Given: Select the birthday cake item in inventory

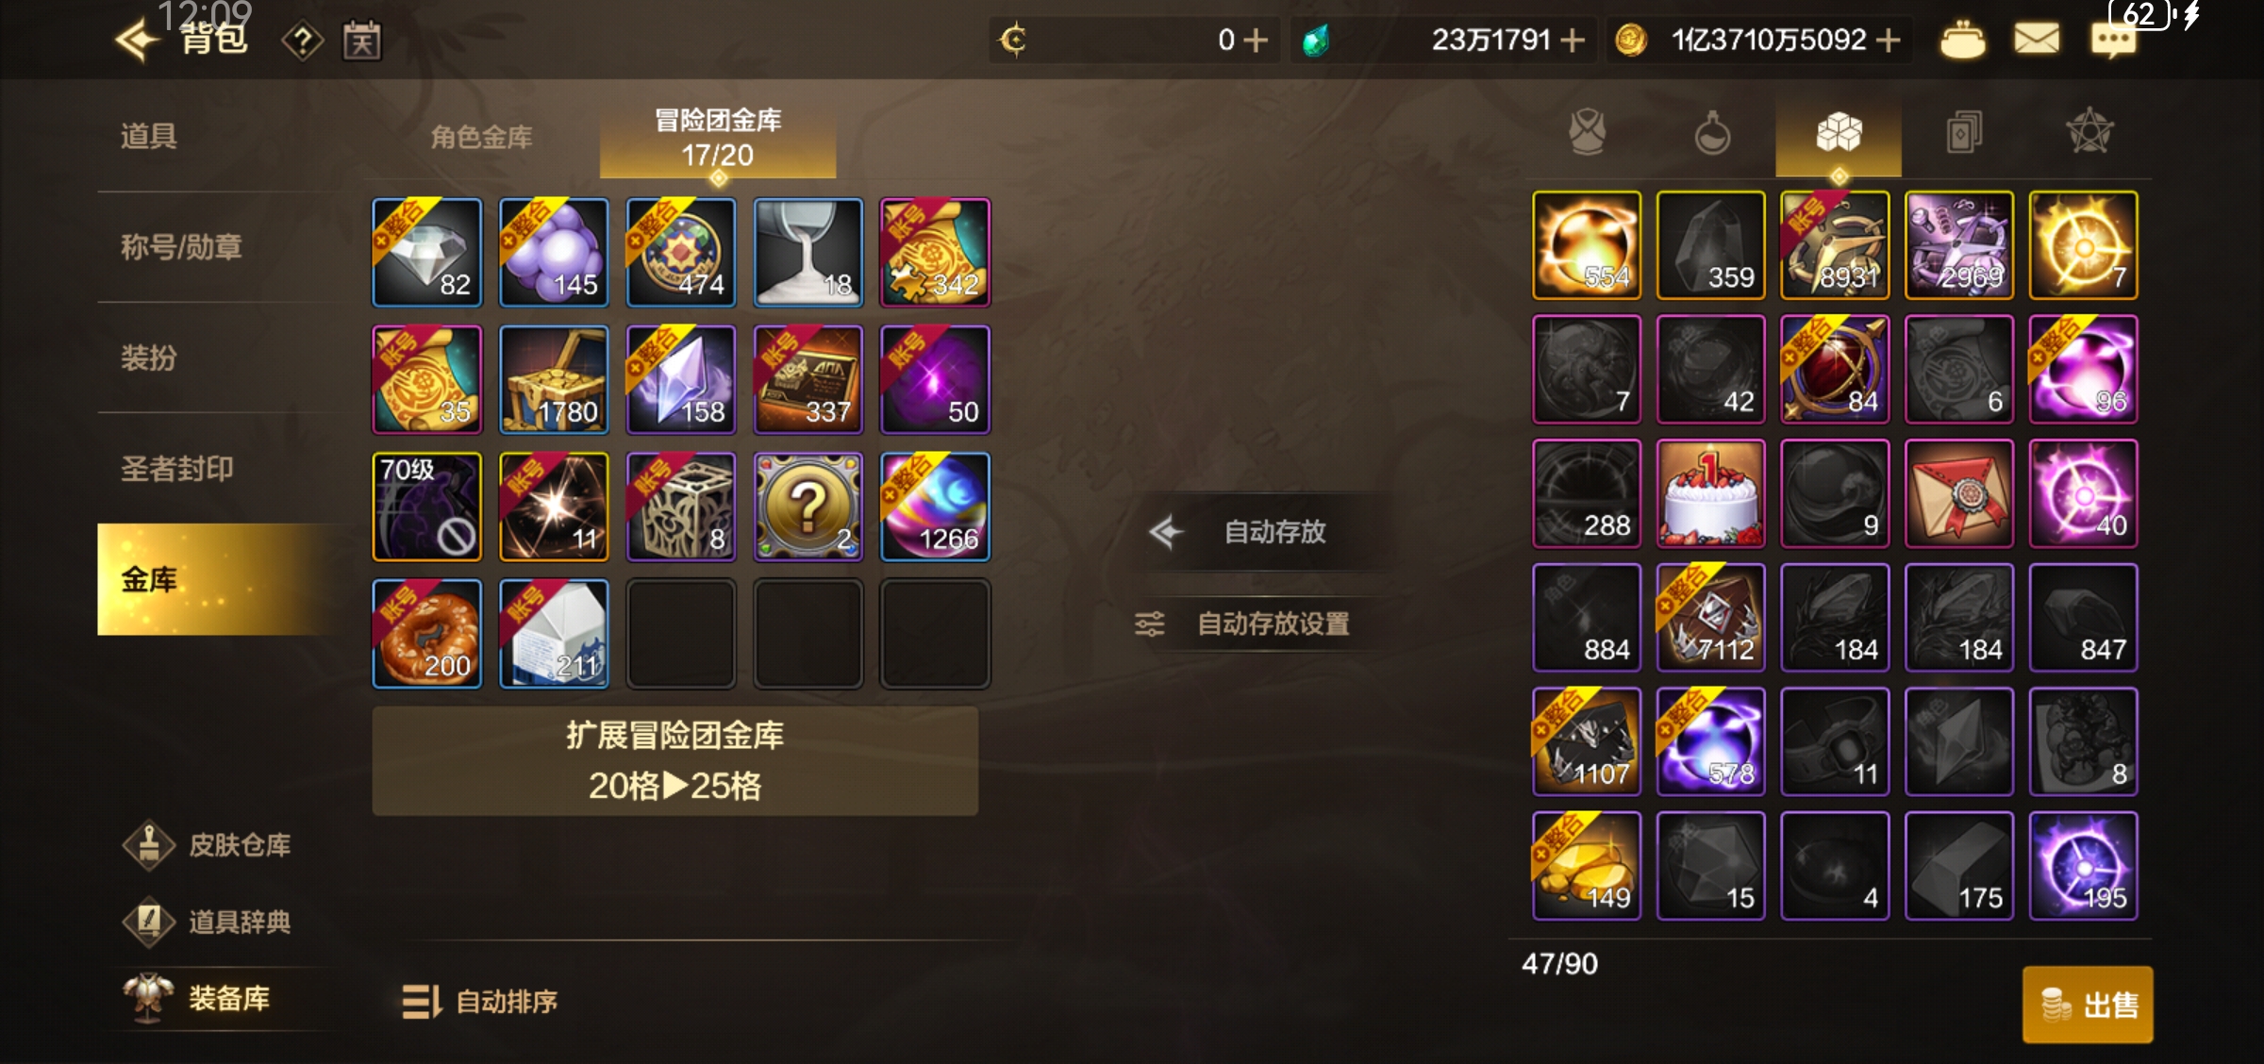Looking at the screenshot, I should coord(1710,493).
